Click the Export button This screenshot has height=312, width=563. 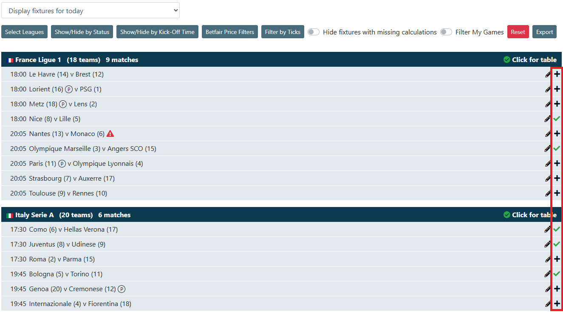544,32
